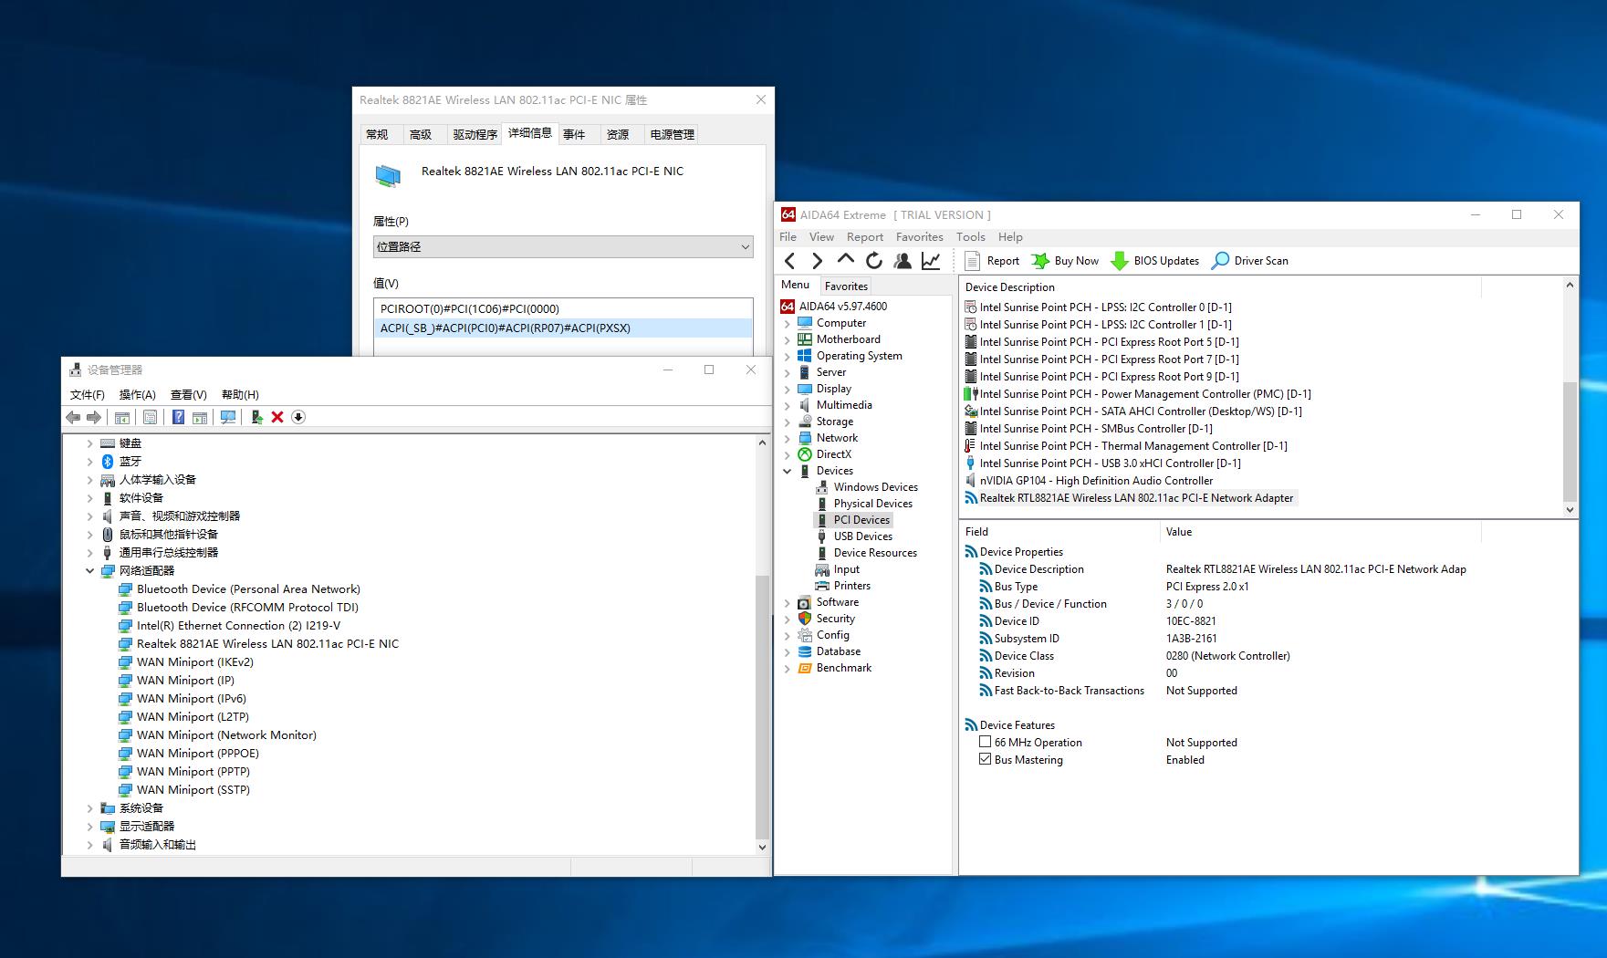
Task: Expand 蓝牙 in Device Manager
Action: click(x=89, y=462)
